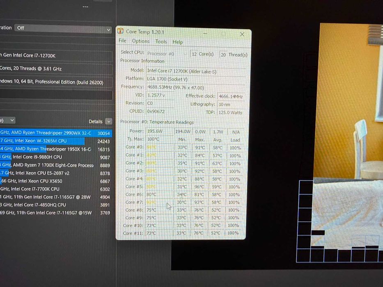Click the Frequency value 4688.53MHz
This screenshot has width=383, height=287.
(195, 87)
